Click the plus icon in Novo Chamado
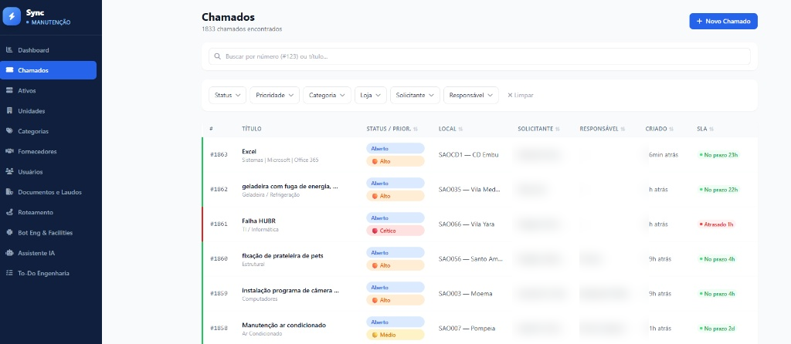Image resolution: width=791 pixels, height=344 pixels. (x=699, y=21)
